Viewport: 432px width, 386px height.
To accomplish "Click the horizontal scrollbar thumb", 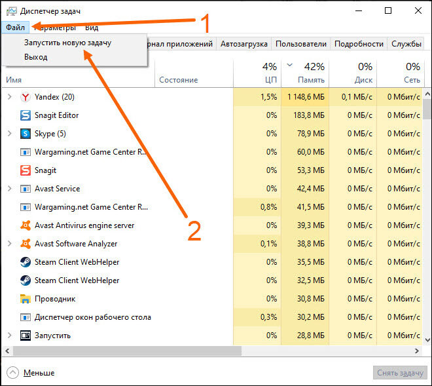I will (x=127, y=351).
